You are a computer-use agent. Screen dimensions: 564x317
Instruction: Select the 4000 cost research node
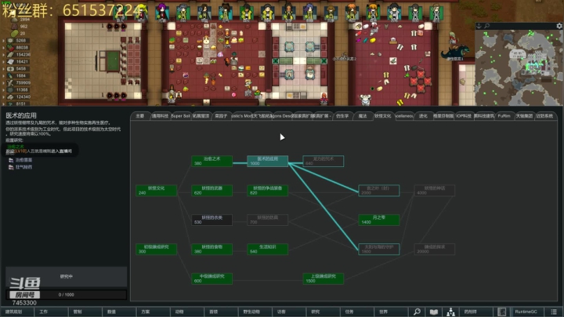click(x=435, y=191)
